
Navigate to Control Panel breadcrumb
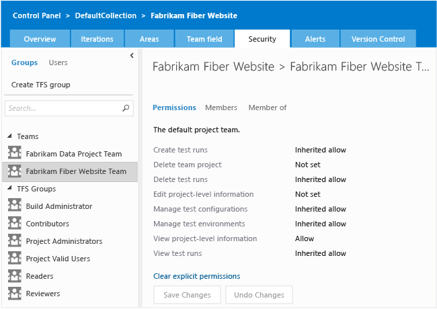[37, 15]
